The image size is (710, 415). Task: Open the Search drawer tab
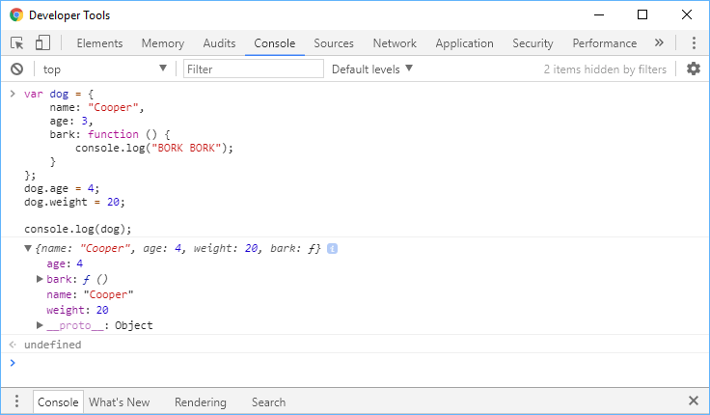(x=268, y=401)
